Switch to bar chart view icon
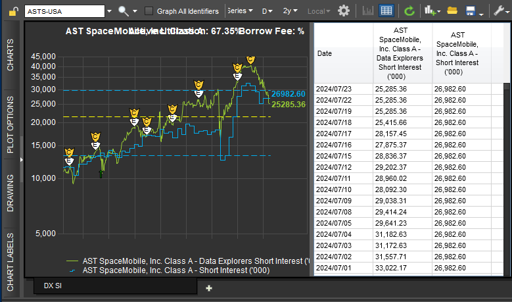 coord(368,11)
